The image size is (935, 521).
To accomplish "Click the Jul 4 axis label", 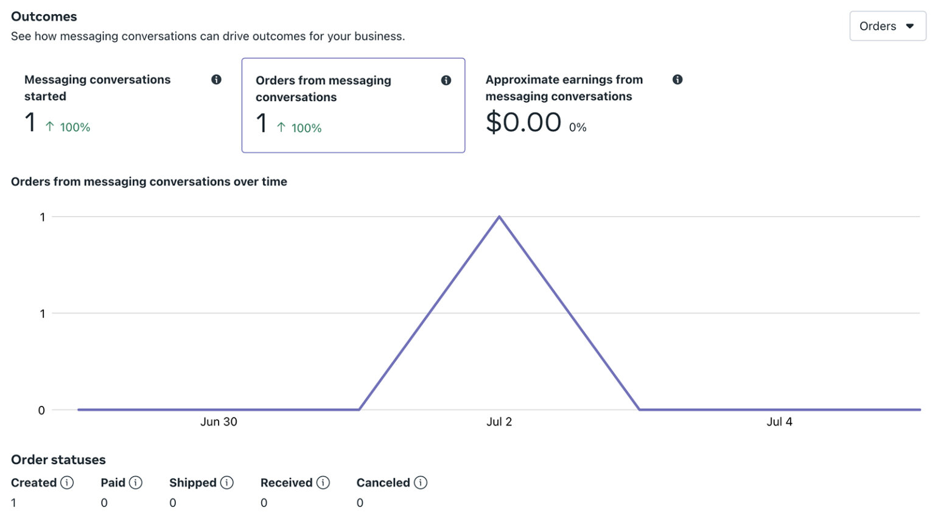I will coord(779,422).
